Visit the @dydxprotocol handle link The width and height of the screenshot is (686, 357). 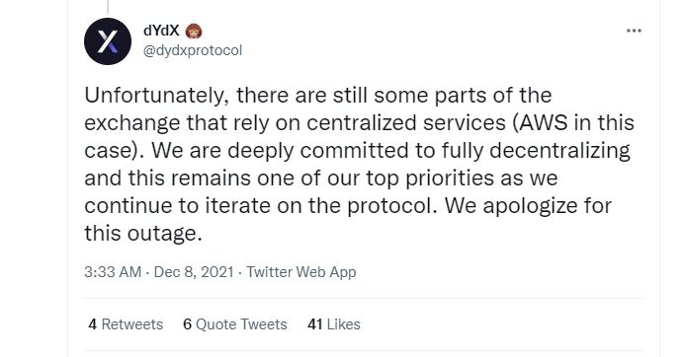(x=193, y=50)
